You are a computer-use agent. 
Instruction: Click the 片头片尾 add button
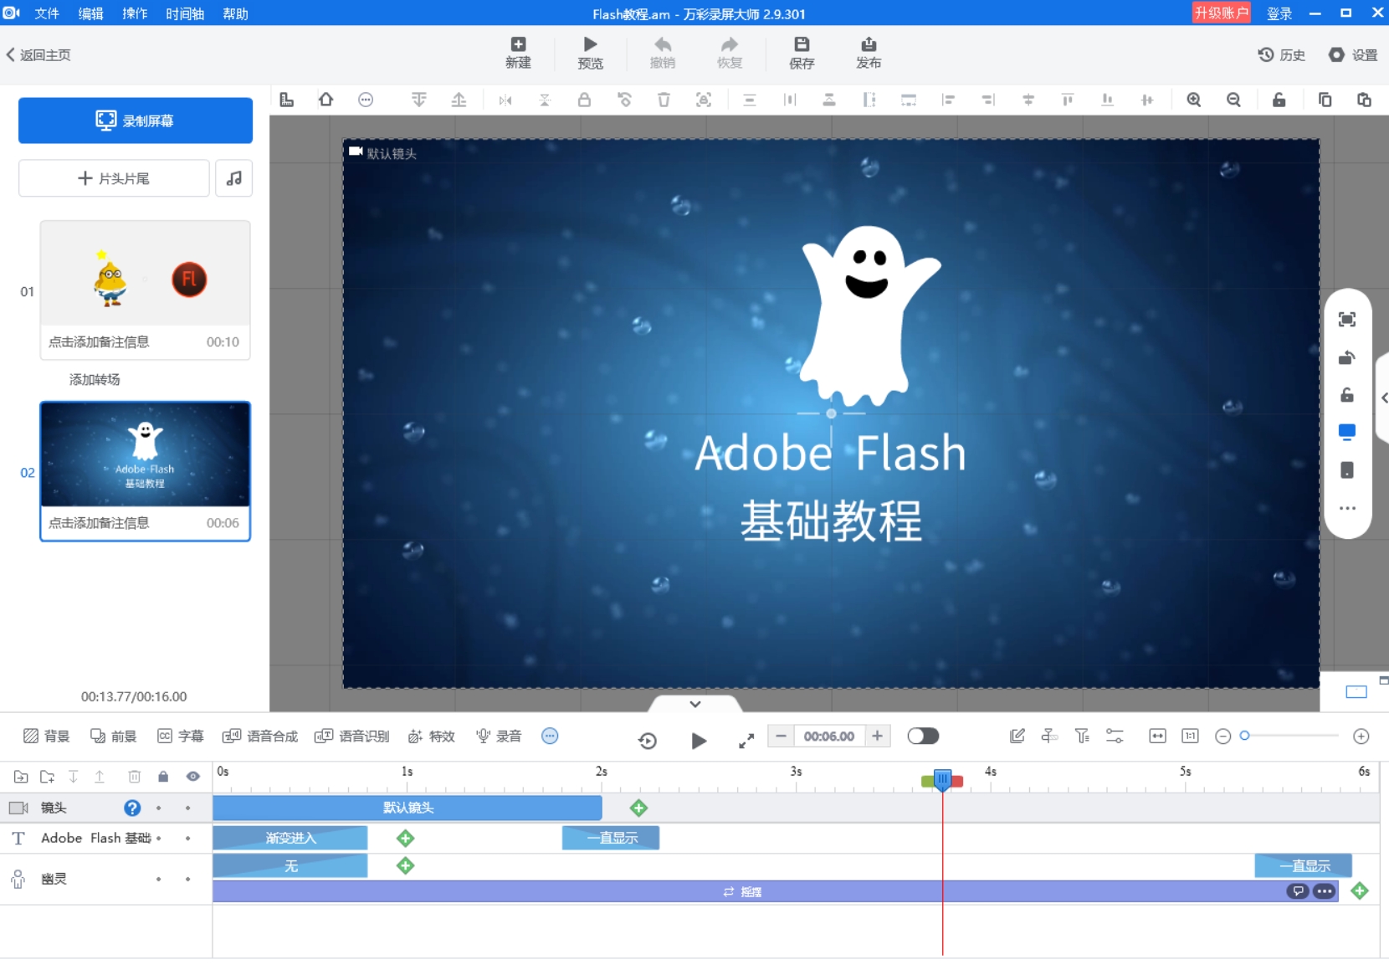pos(114,178)
